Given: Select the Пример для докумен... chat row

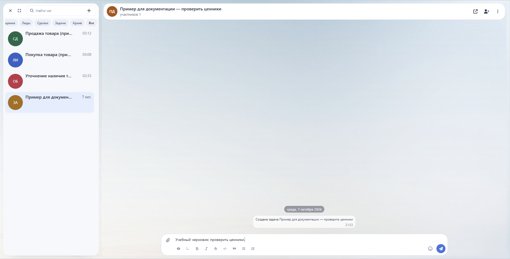Looking at the screenshot, I should pos(50,103).
